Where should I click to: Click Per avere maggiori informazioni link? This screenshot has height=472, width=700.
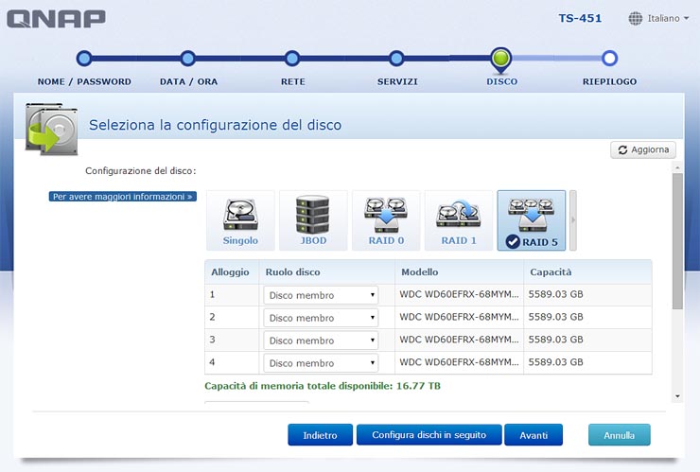click(123, 197)
